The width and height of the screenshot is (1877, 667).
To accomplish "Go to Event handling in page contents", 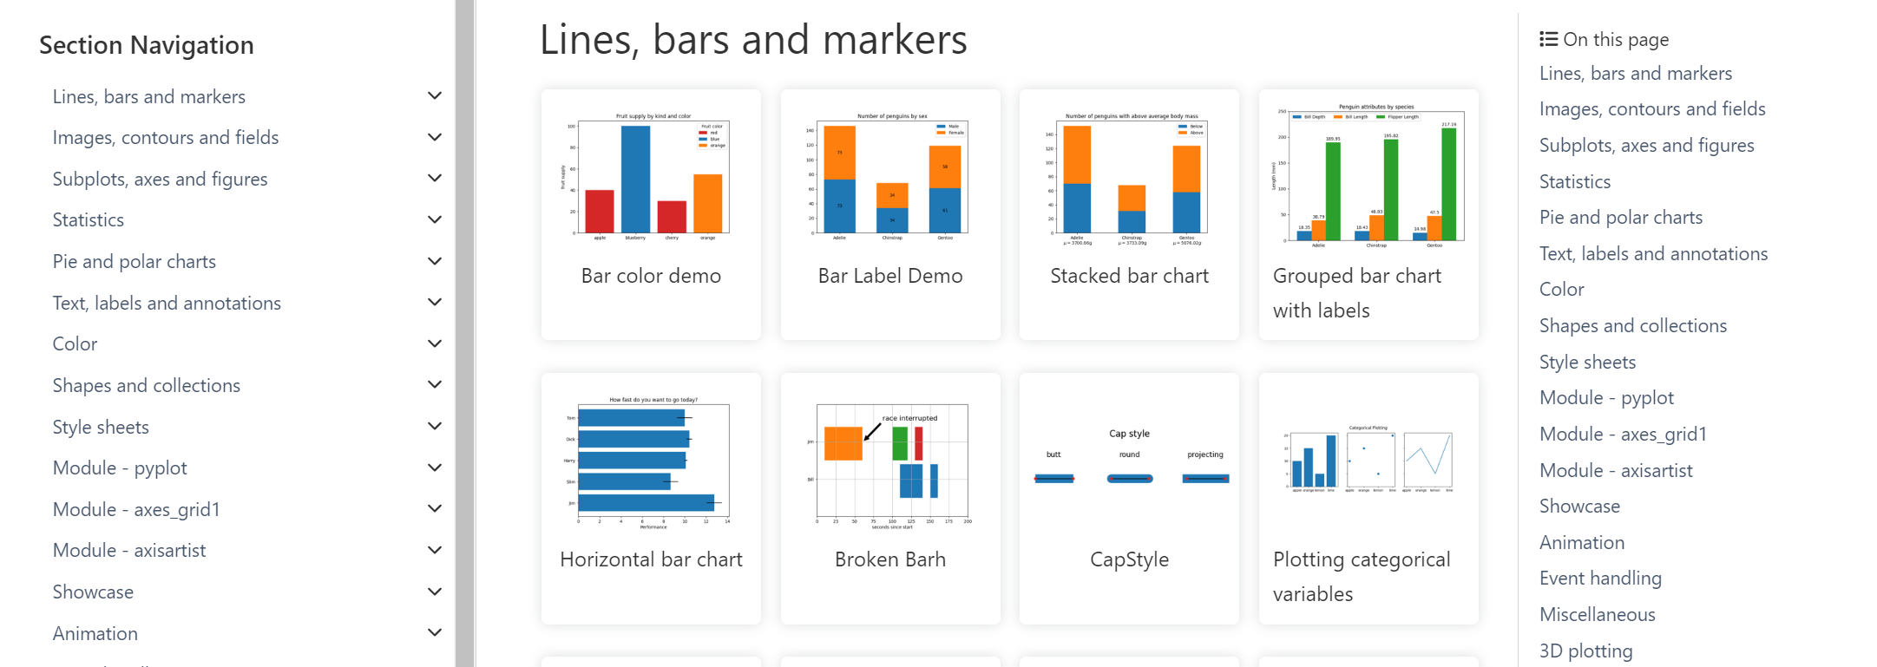I will pos(1600,579).
